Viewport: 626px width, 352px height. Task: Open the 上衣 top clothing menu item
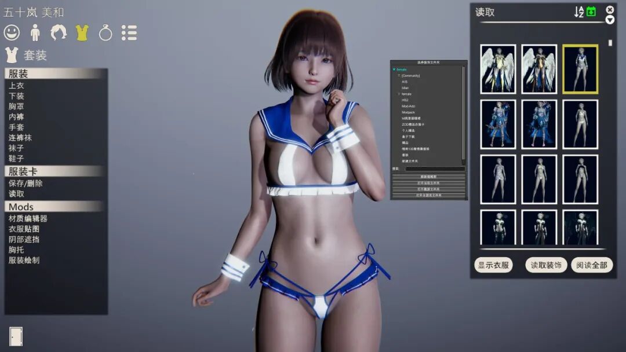tap(16, 85)
